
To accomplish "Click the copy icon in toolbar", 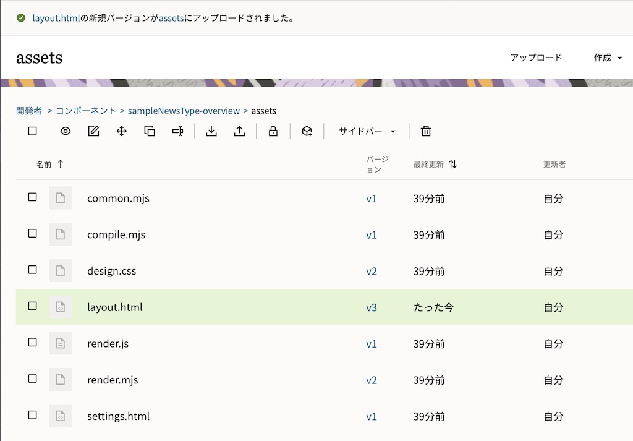I will coord(150,131).
